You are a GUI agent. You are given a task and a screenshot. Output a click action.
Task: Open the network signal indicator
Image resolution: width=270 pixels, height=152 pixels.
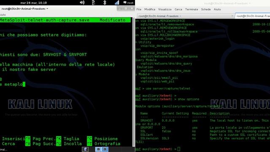pyautogui.click(x=117, y=3)
